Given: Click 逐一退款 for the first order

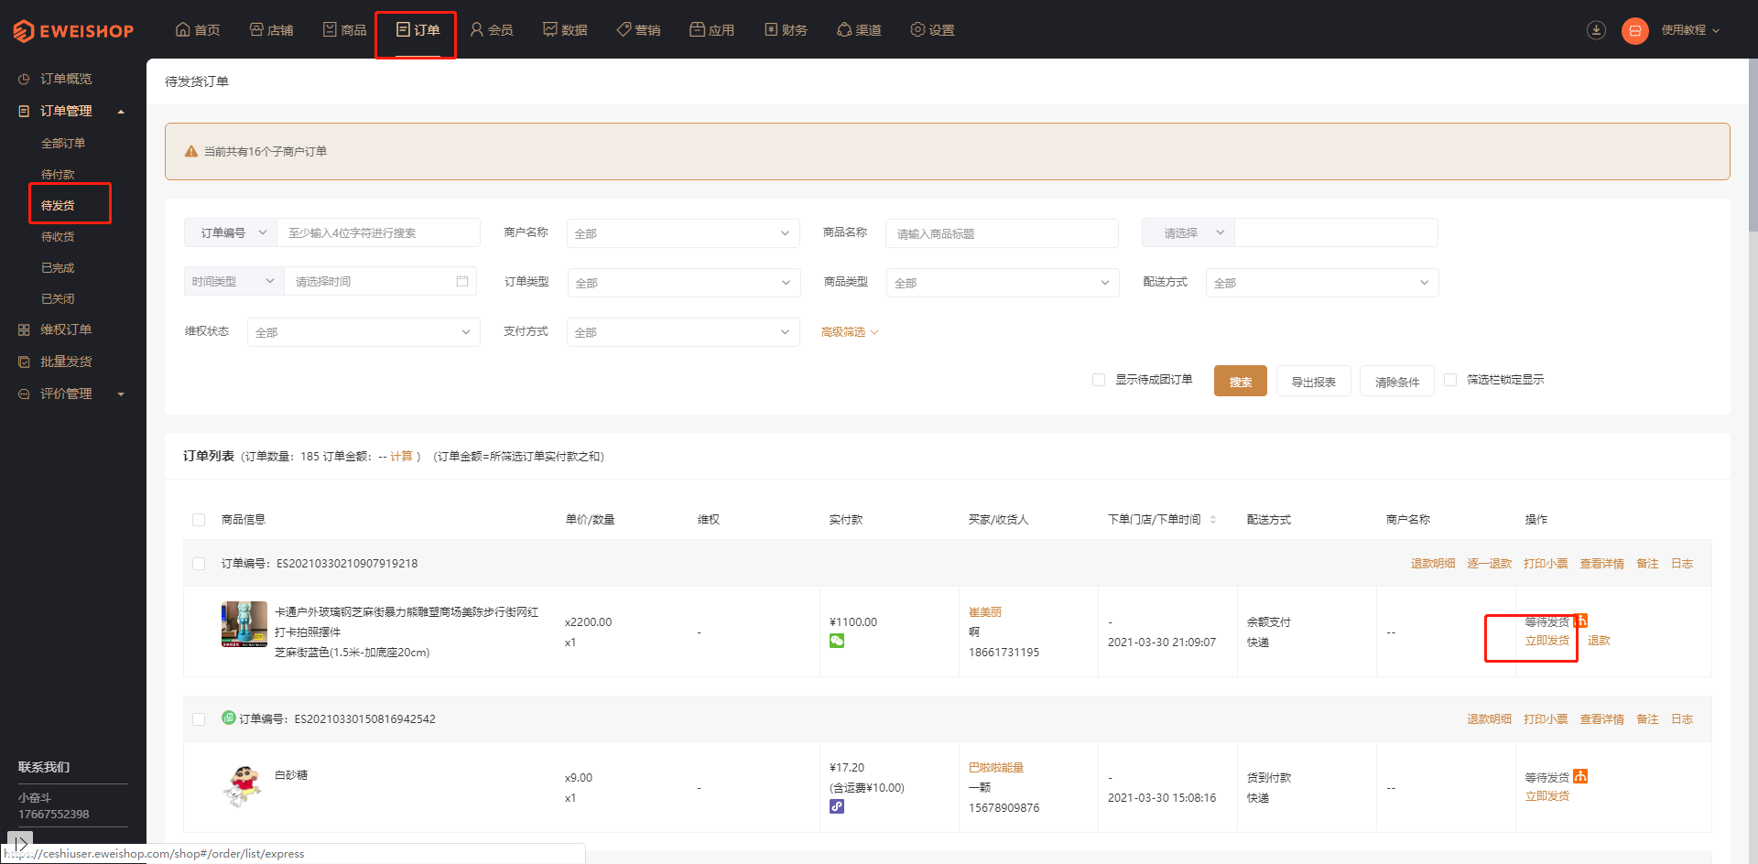Looking at the screenshot, I should coord(1489,564).
